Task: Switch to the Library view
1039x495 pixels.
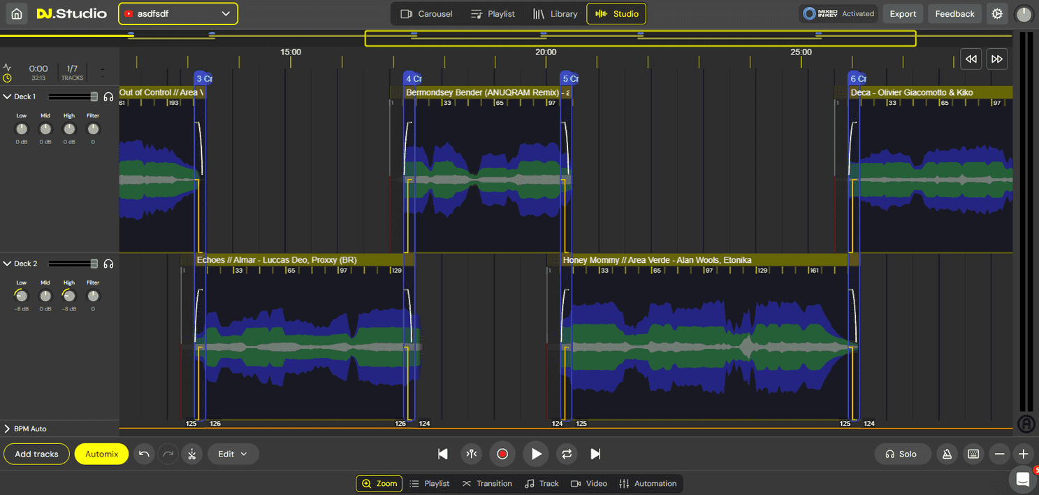Action: [555, 13]
